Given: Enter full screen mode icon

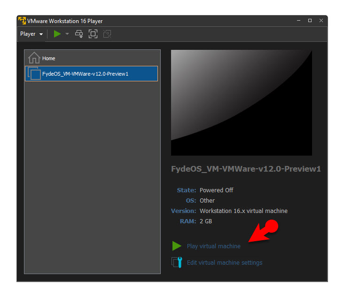Looking at the screenshot, I should (x=93, y=34).
